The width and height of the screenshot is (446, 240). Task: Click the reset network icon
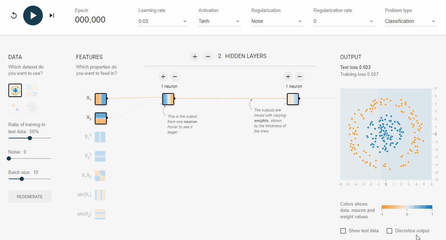point(14,15)
